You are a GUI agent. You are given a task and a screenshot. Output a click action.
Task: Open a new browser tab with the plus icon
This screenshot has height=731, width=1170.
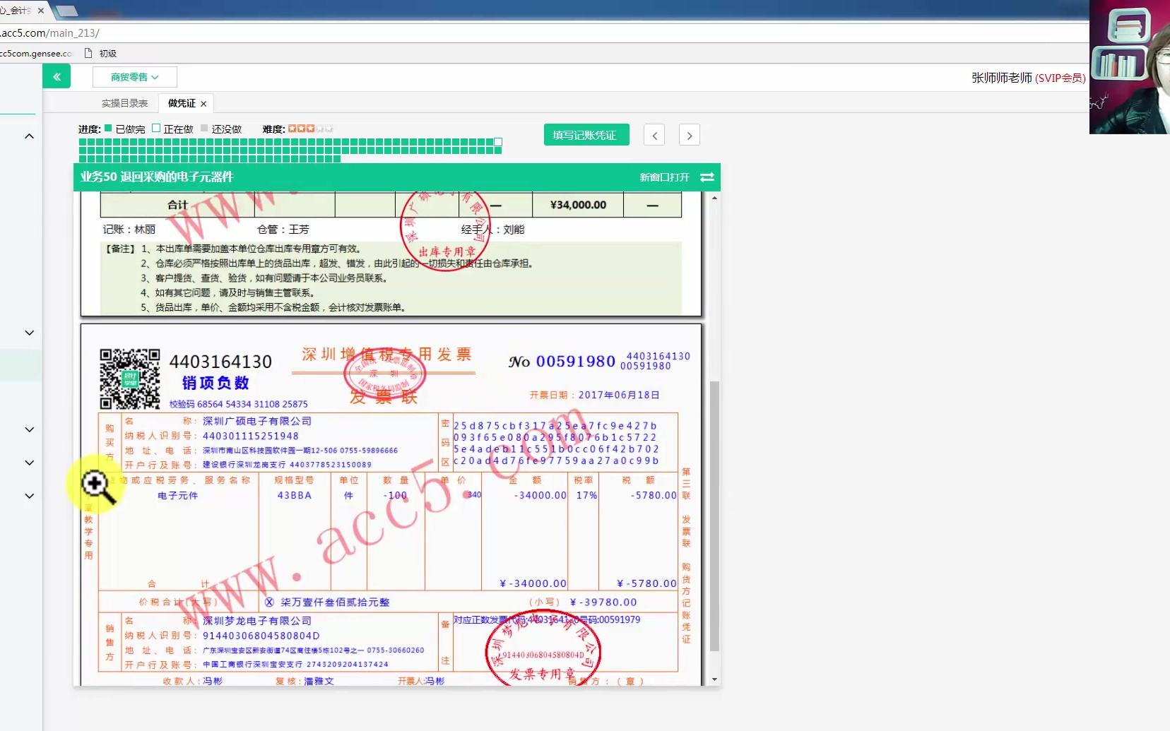tap(68, 11)
